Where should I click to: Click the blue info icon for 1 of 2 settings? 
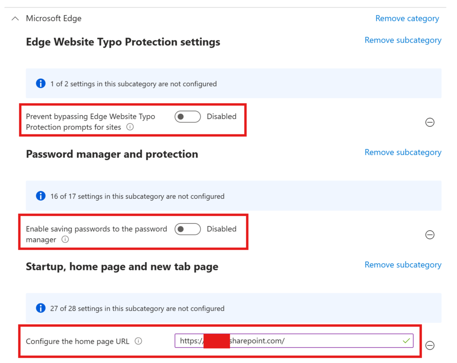tap(41, 83)
